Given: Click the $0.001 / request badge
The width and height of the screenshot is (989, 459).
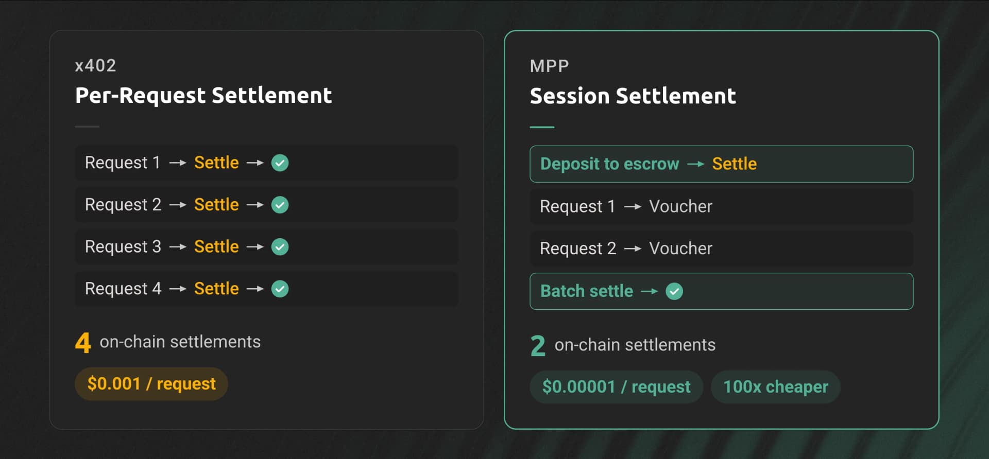Looking at the screenshot, I should pyautogui.click(x=151, y=384).
